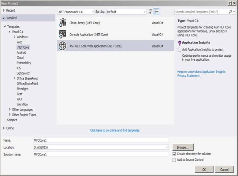The image size is (238, 176).
Task: Select ASP.NET Core Web Application (.NET Core) text
Action: pos(96,46)
